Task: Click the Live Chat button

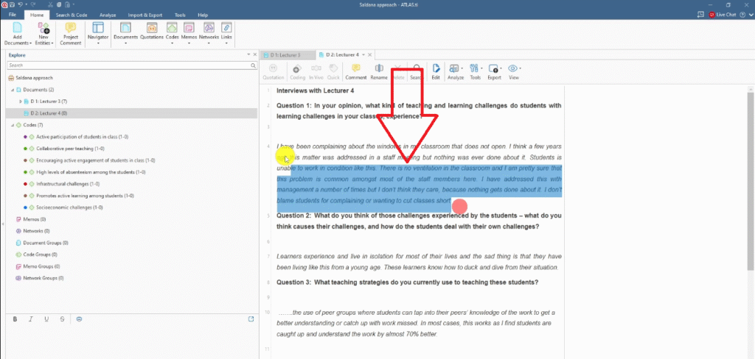Action: click(x=726, y=15)
